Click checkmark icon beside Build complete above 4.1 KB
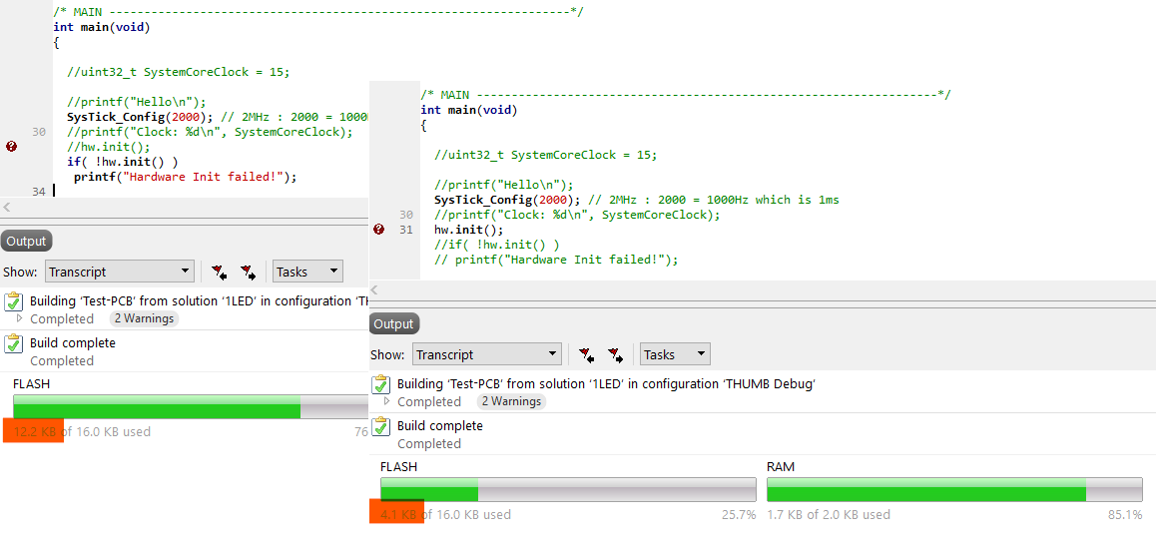This screenshot has height=560, width=1160. (x=380, y=427)
